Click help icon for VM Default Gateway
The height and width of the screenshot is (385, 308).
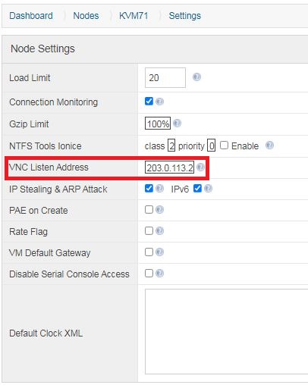pyautogui.click(x=159, y=252)
